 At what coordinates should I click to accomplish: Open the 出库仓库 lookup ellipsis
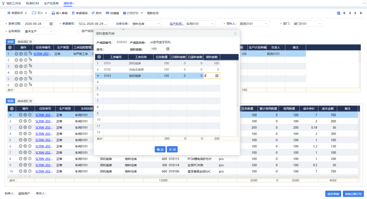click(x=159, y=24)
